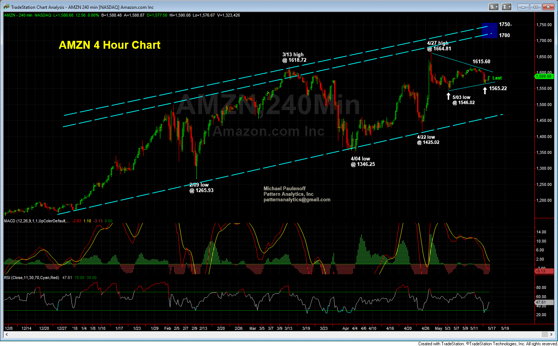Image resolution: width=558 pixels, height=346 pixels.
Task: Select the '4/04 low @ 1346.25' annotation
Action: pos(363,162)
